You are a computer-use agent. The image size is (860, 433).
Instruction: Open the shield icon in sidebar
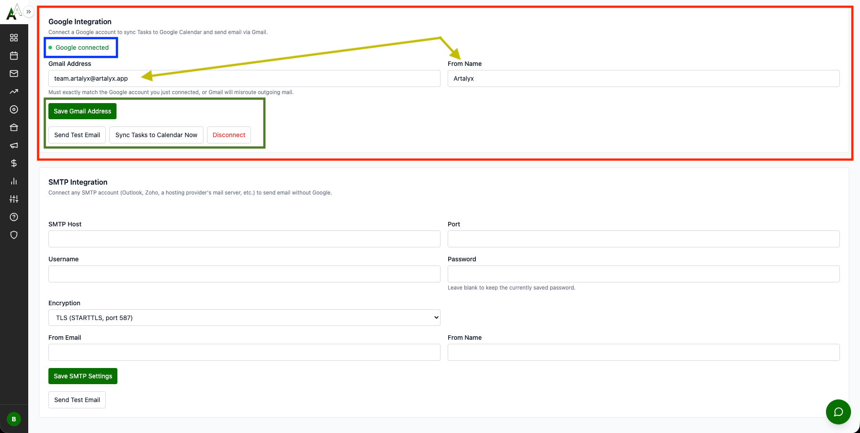[x=14, y=235]
